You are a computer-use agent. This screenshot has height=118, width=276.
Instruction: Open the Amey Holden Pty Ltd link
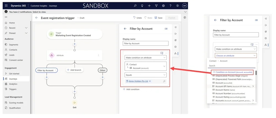pyautogui.click(x=138, y=81)
